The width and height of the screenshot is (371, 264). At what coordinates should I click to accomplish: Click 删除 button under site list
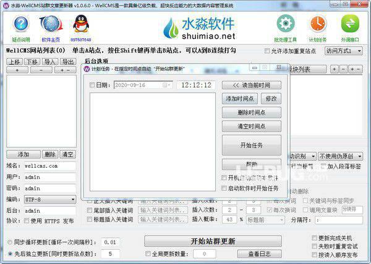(x=50, y=155)
